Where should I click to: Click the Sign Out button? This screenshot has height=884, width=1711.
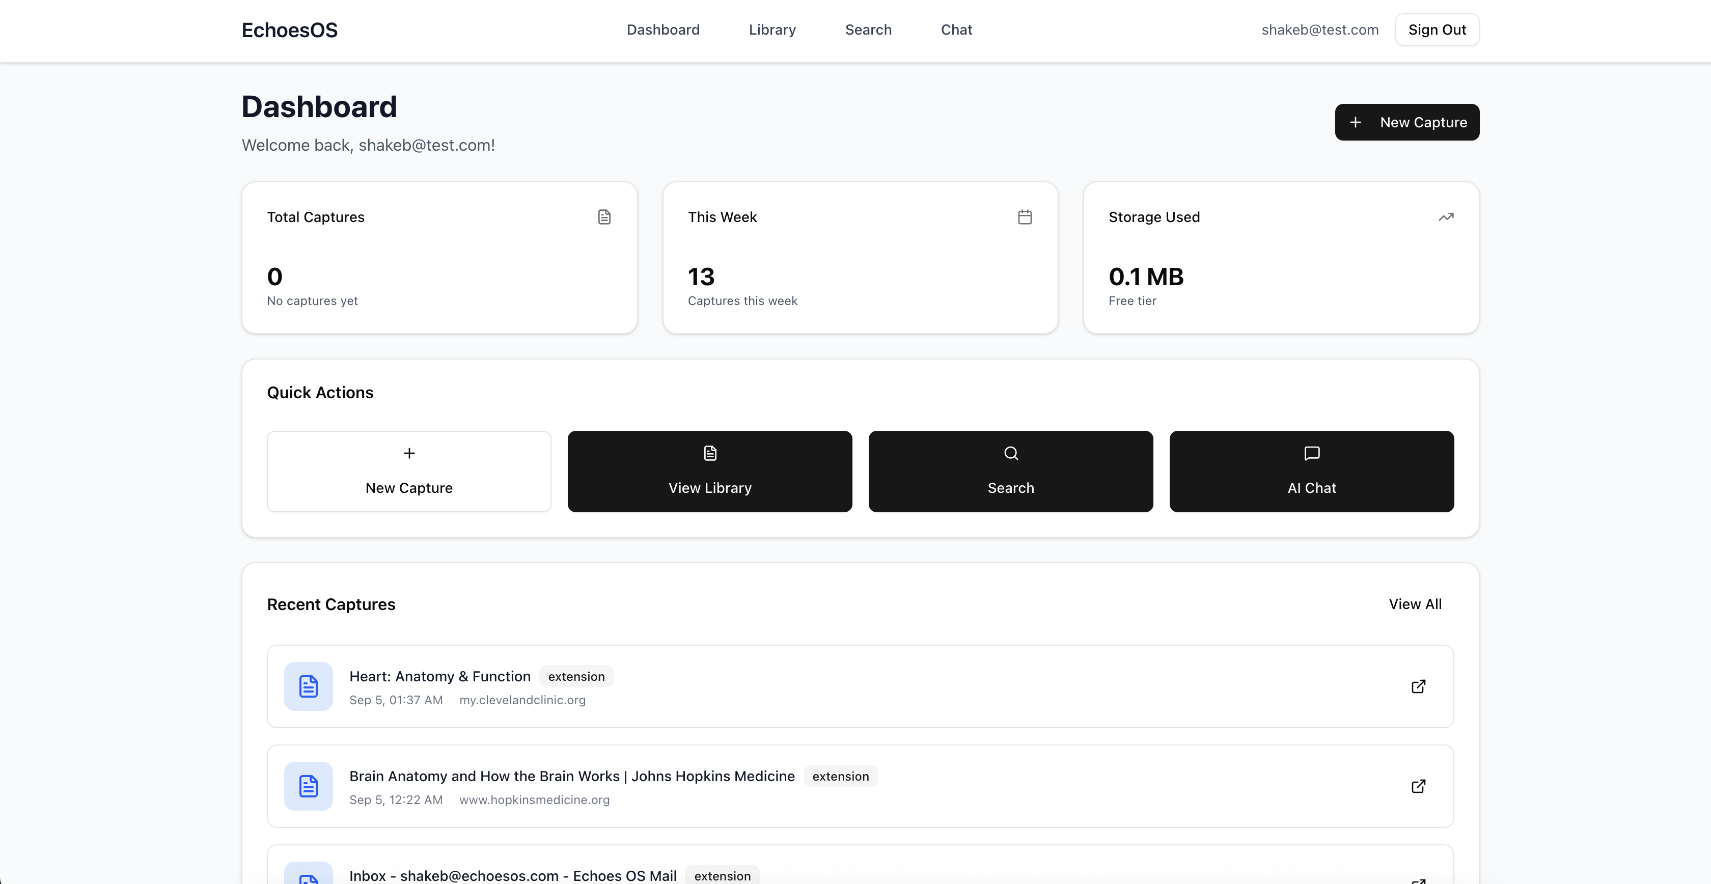pyautogui.click(x=1437, y=30)
